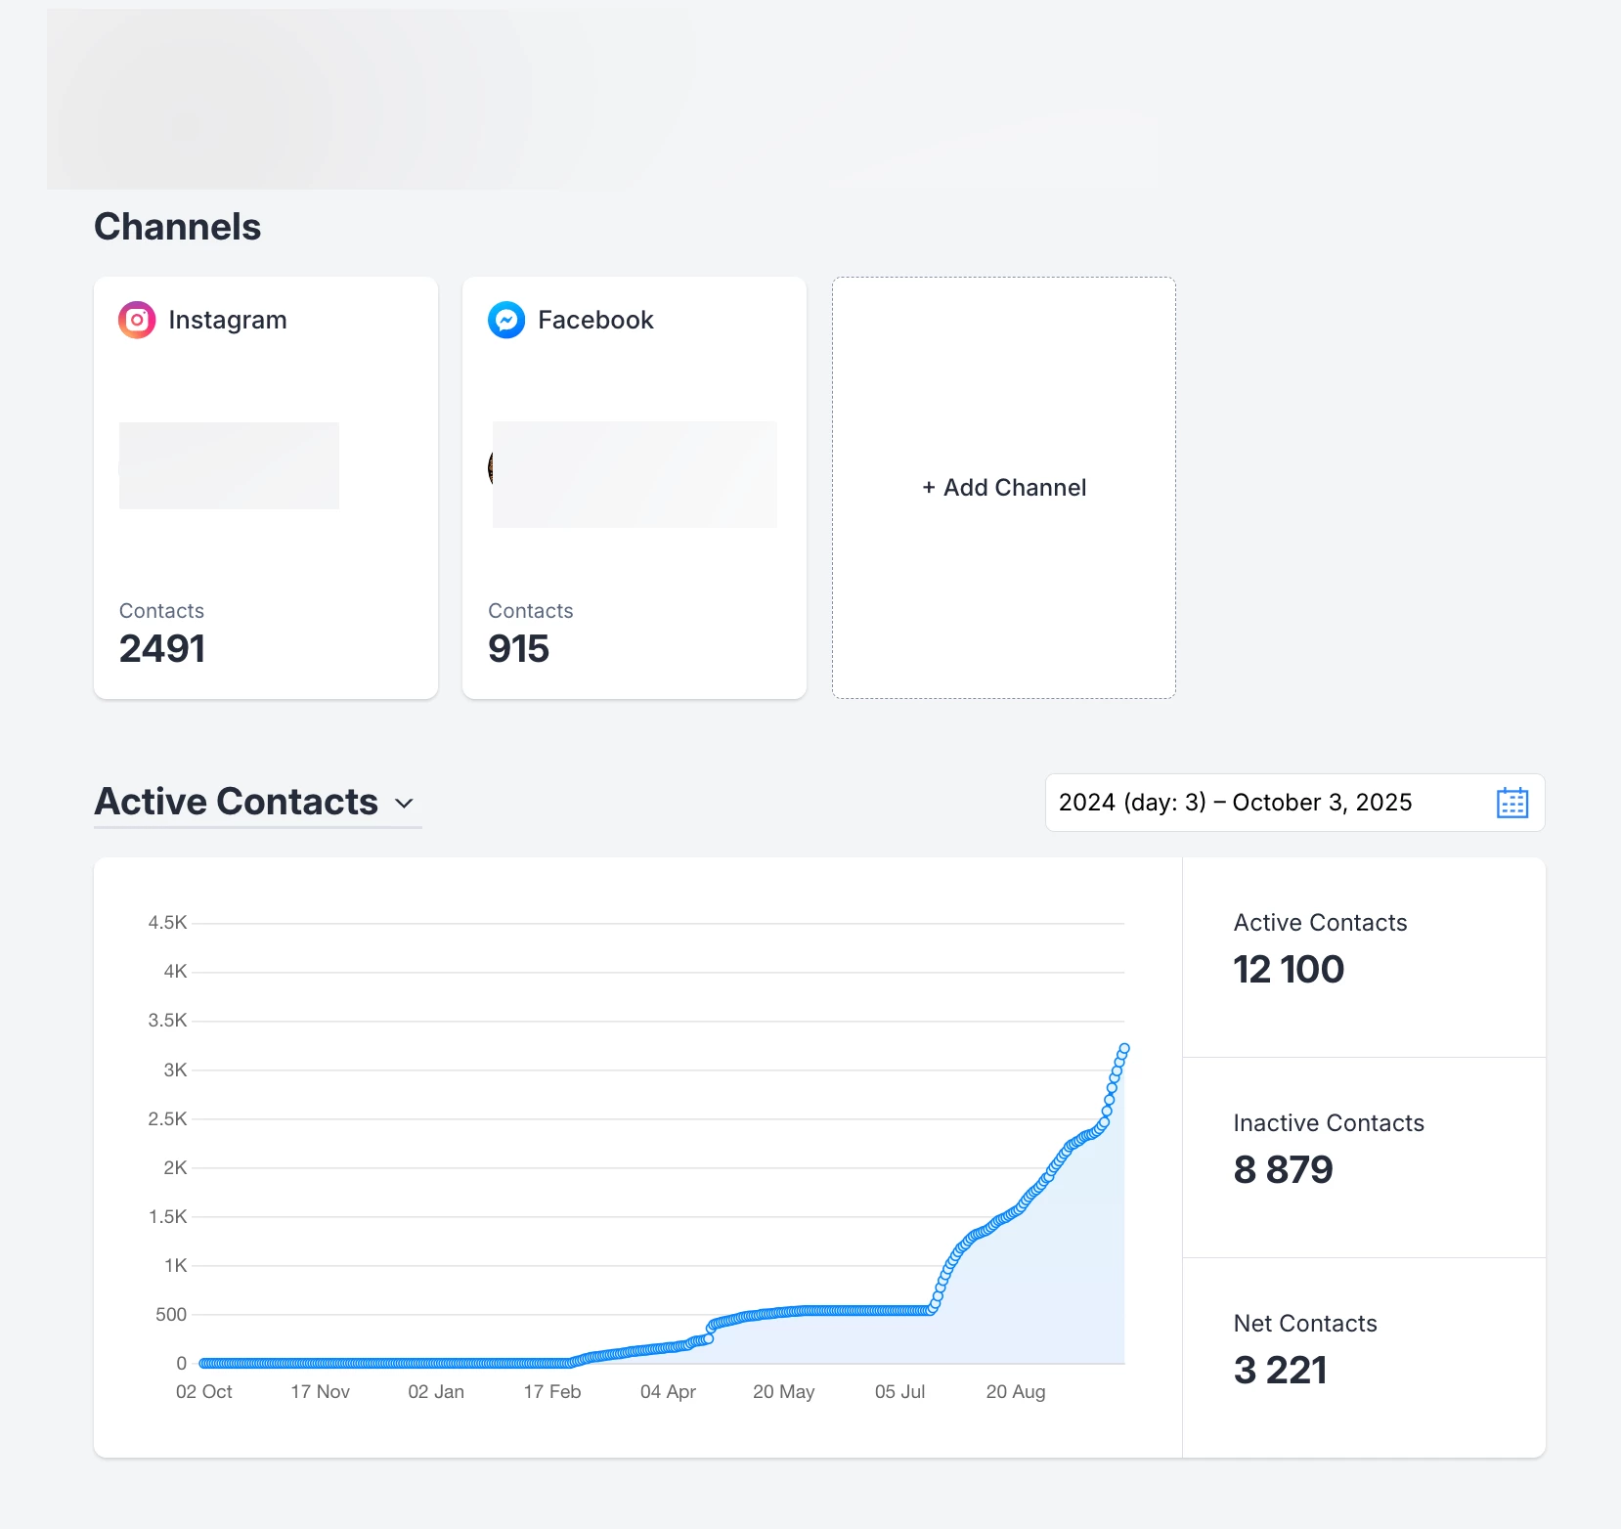The image size is (1621, 1529).
Task: Click the Active Contacts heading title
Action: [237, 802]
